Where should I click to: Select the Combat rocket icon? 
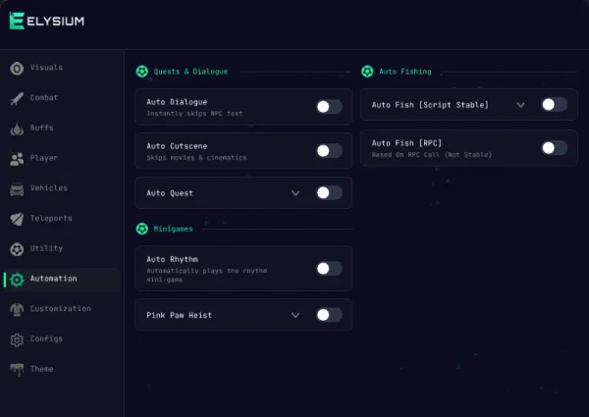[x=17, y=98]
